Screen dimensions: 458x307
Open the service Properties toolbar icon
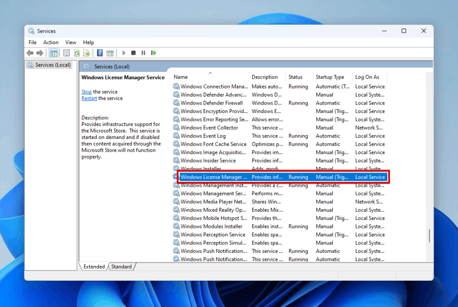[66, 53]
